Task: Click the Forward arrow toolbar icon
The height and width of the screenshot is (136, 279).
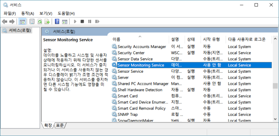Action: point(12,22)
